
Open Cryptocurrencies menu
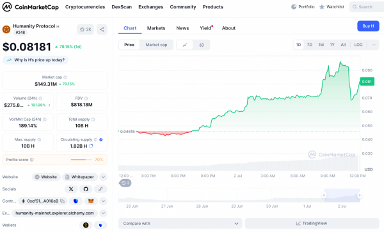85,7
